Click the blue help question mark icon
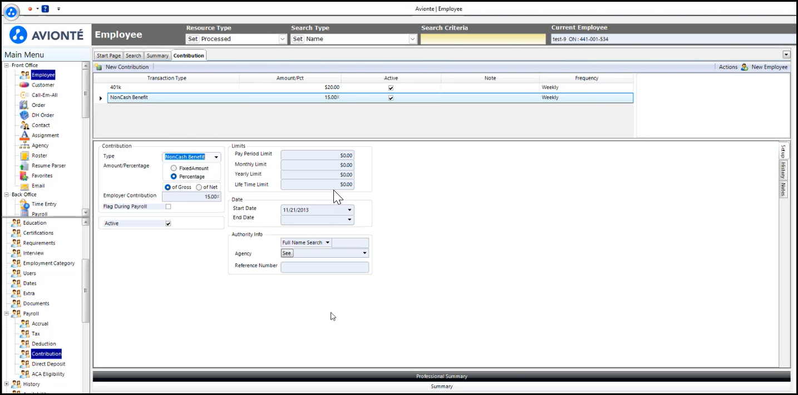The width and height of the screenshot is (798, 395). (45, 9)
